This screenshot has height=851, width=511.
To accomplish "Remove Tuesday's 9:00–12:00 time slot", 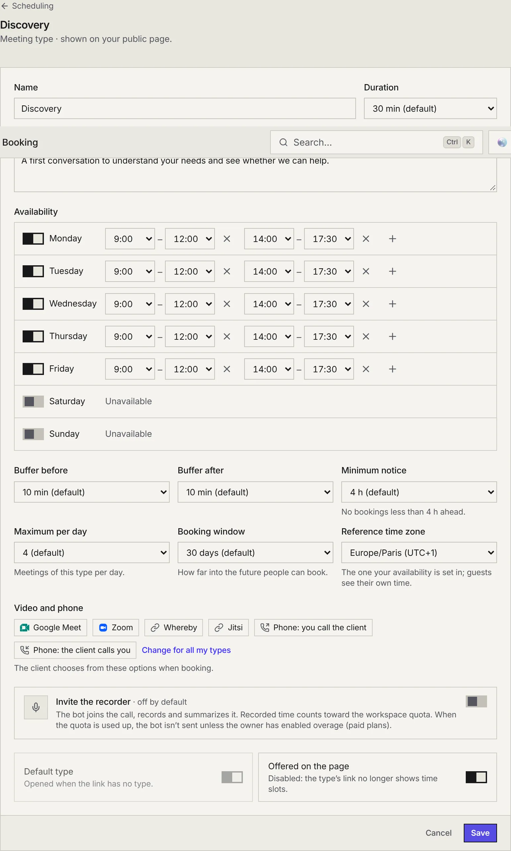I will tap(227, 271).
